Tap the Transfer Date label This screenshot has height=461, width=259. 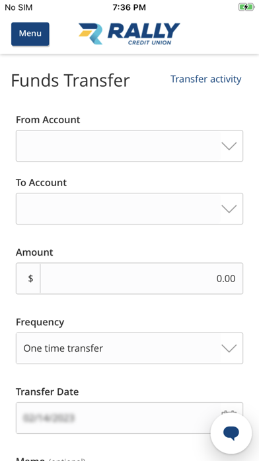47,392
